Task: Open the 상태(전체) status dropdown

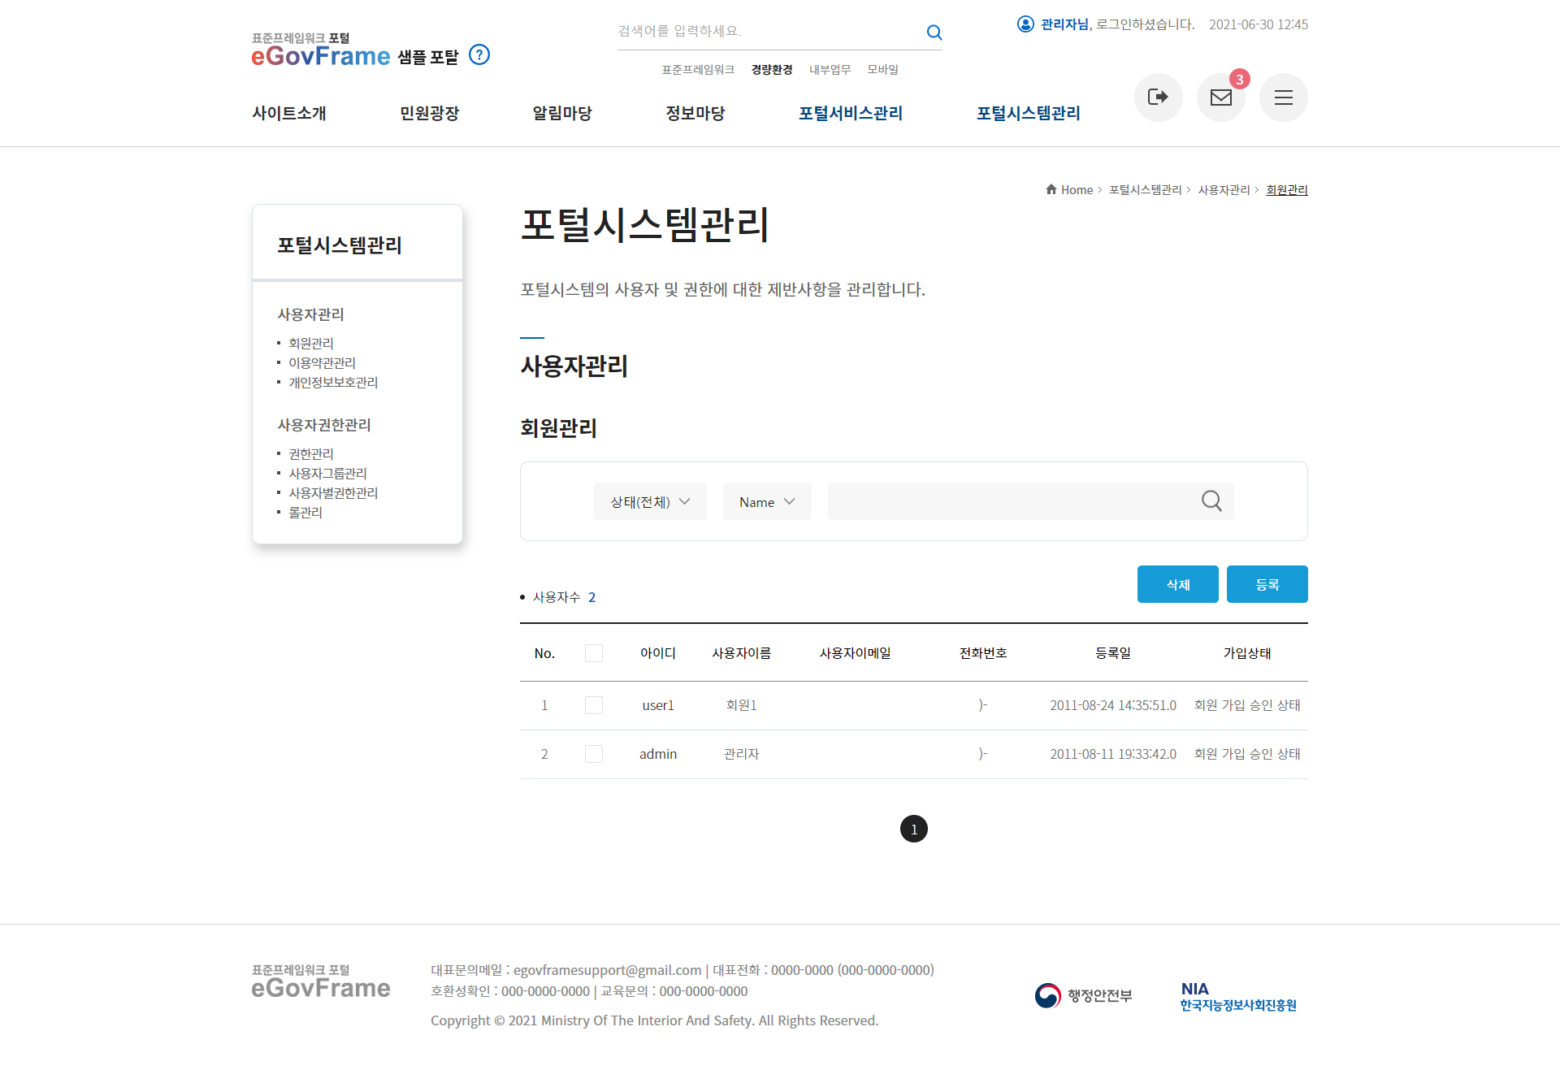Action: (x=650, y=502)
